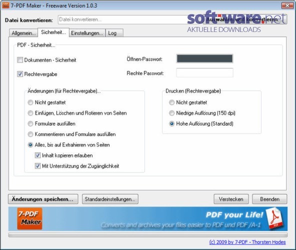Toggle Inhalt kopieren erlauben checkbox
Screen dimensions: 296x250
pos(37,155)
